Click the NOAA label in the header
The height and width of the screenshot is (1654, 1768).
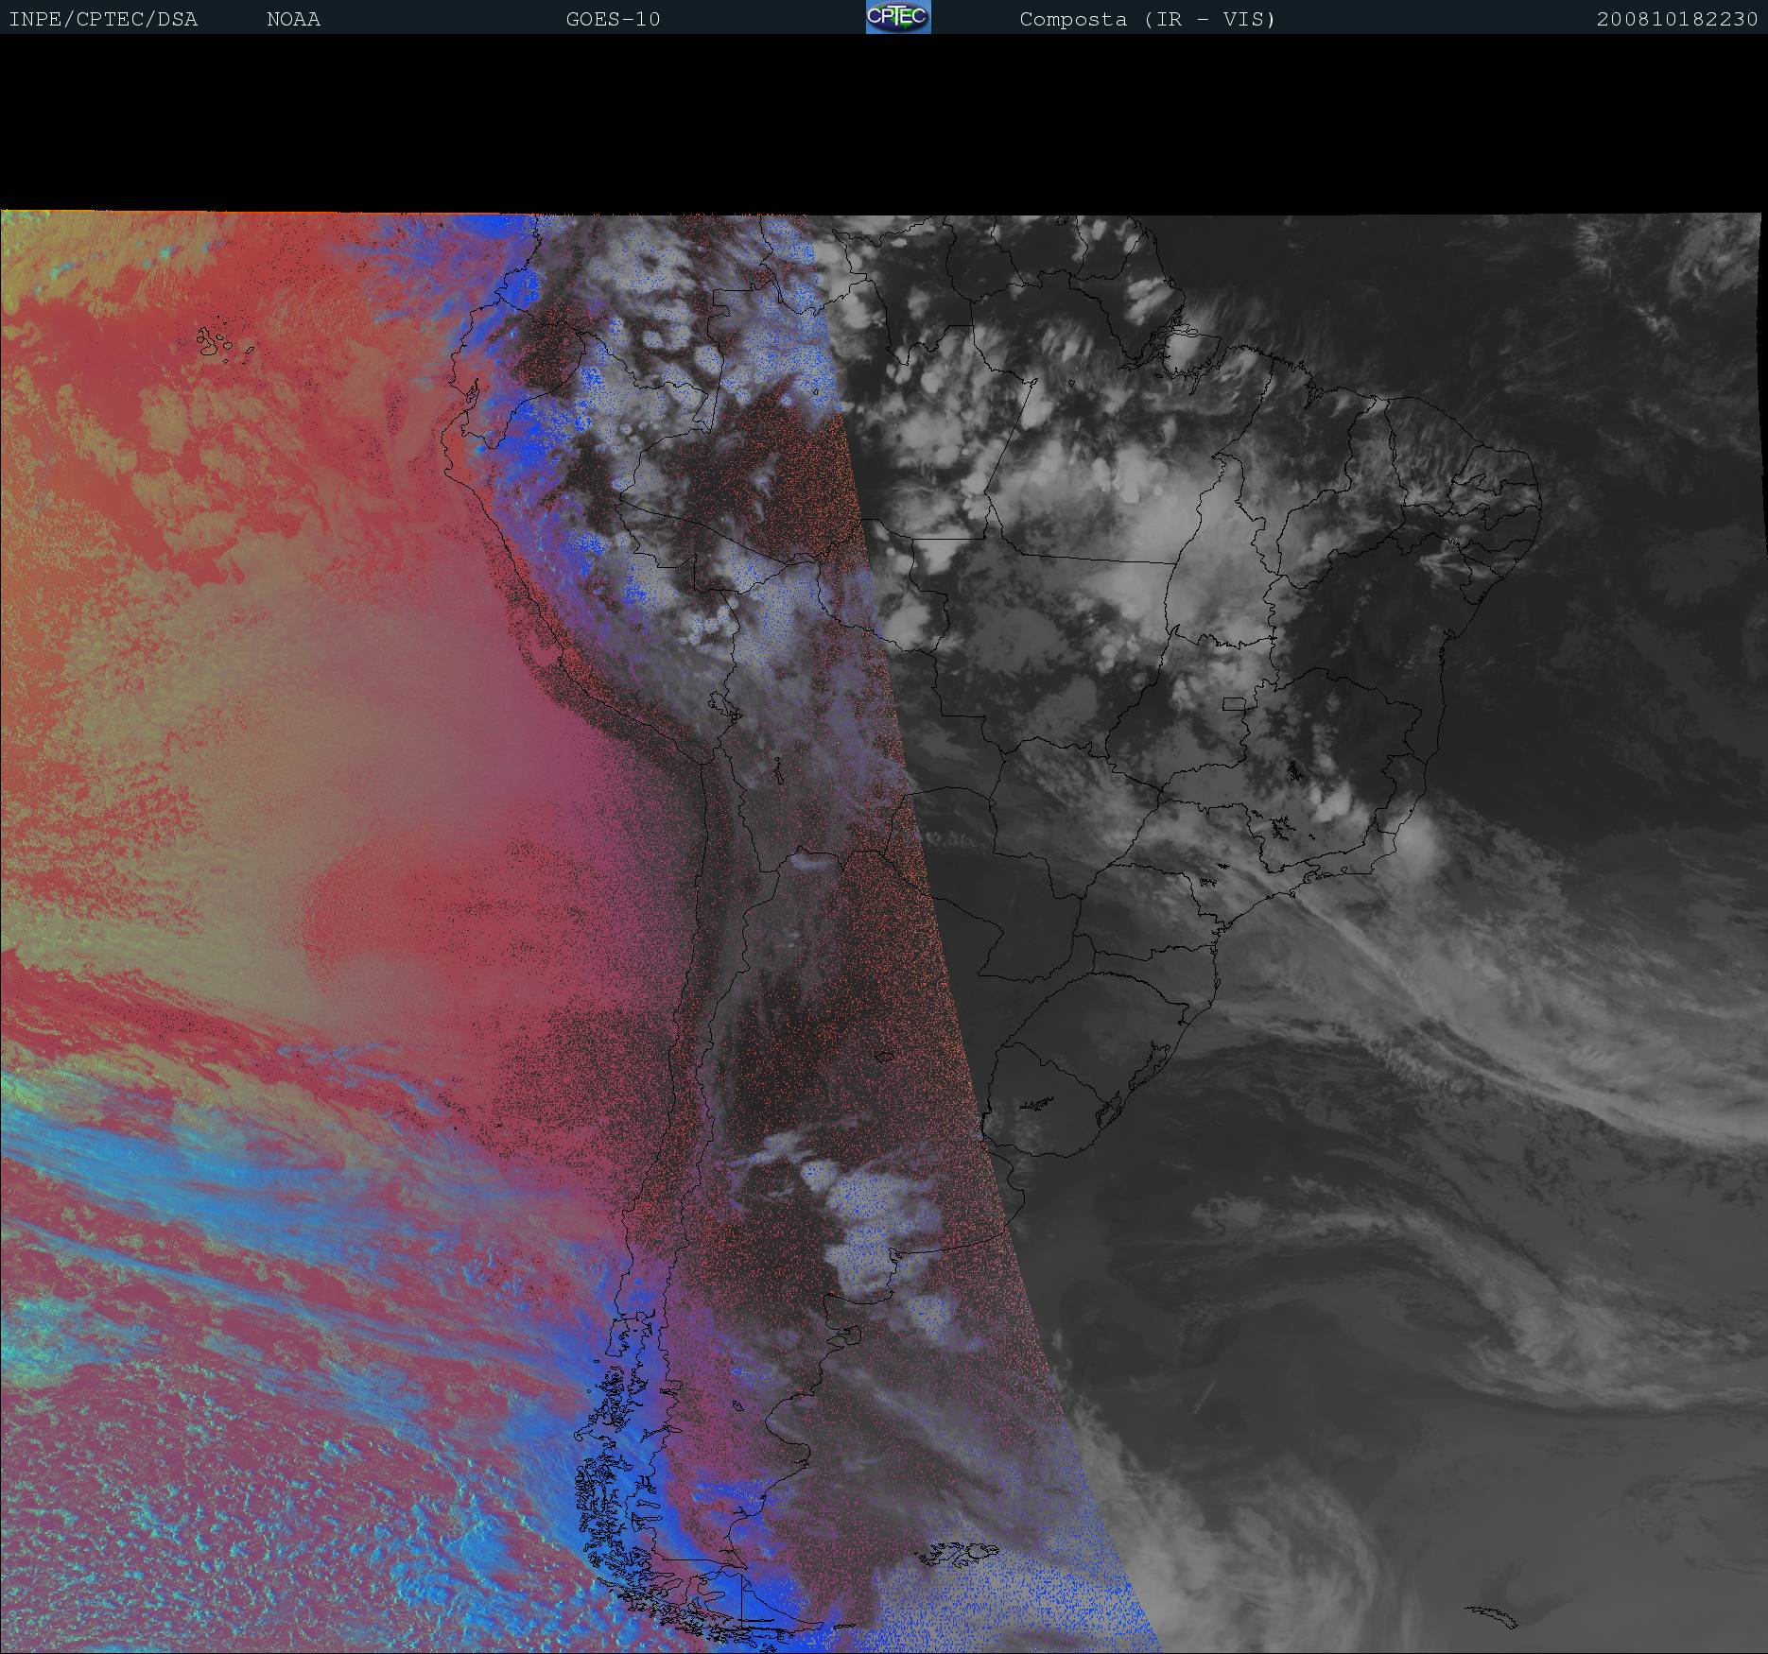click(x=293, y=20)
